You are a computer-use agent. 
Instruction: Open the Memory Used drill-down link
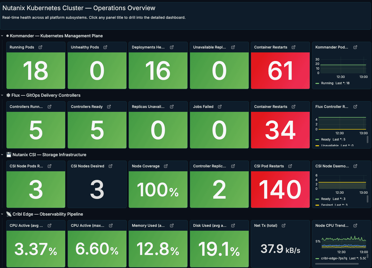(172, 226)
